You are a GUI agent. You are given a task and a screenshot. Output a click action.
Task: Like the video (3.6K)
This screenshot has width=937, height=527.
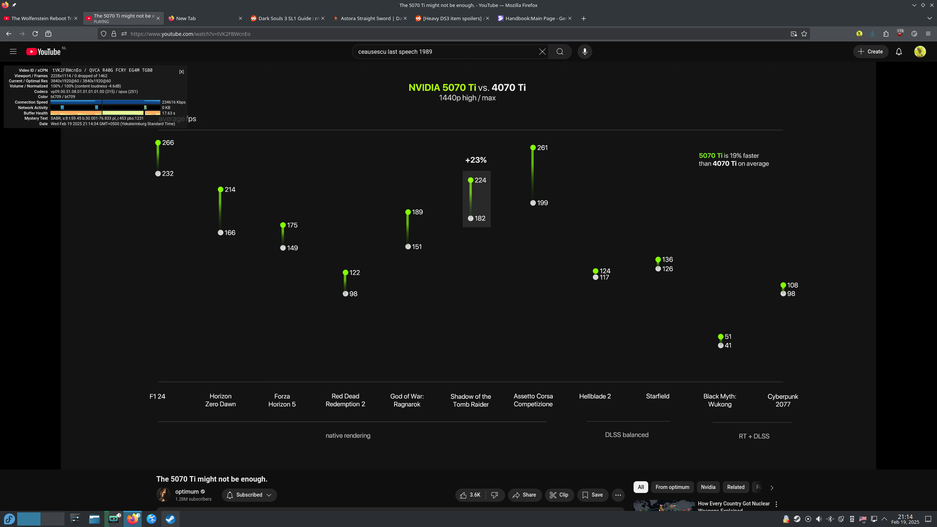tap(470, 495)
